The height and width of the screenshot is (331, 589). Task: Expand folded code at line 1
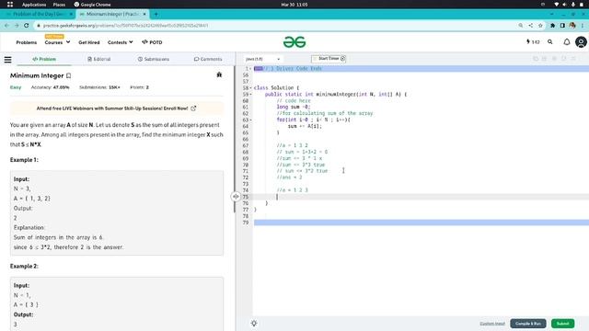pos(250,69)
